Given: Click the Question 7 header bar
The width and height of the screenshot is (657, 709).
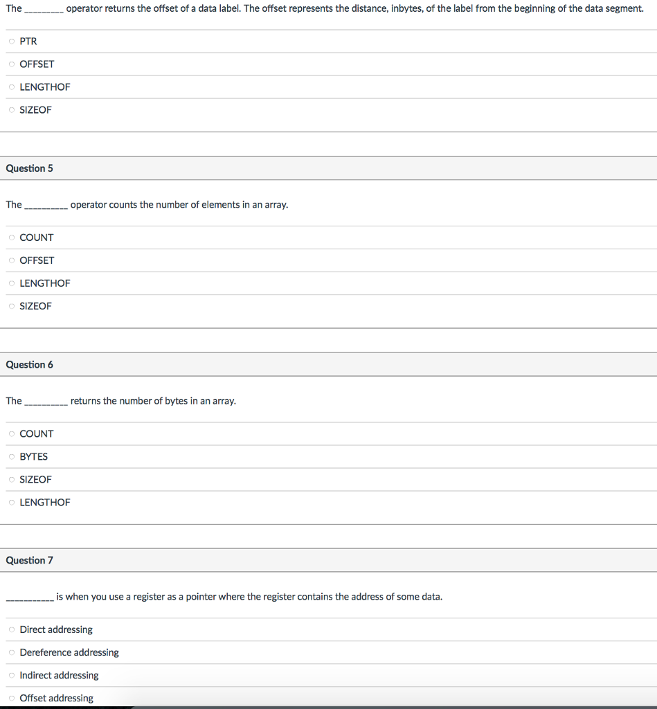Looking at the screenshot, I should point(328,560).
